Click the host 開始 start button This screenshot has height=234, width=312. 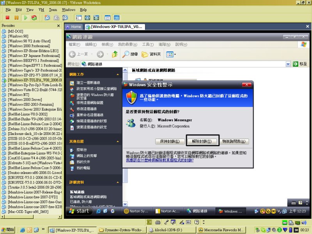pos(7,230)
